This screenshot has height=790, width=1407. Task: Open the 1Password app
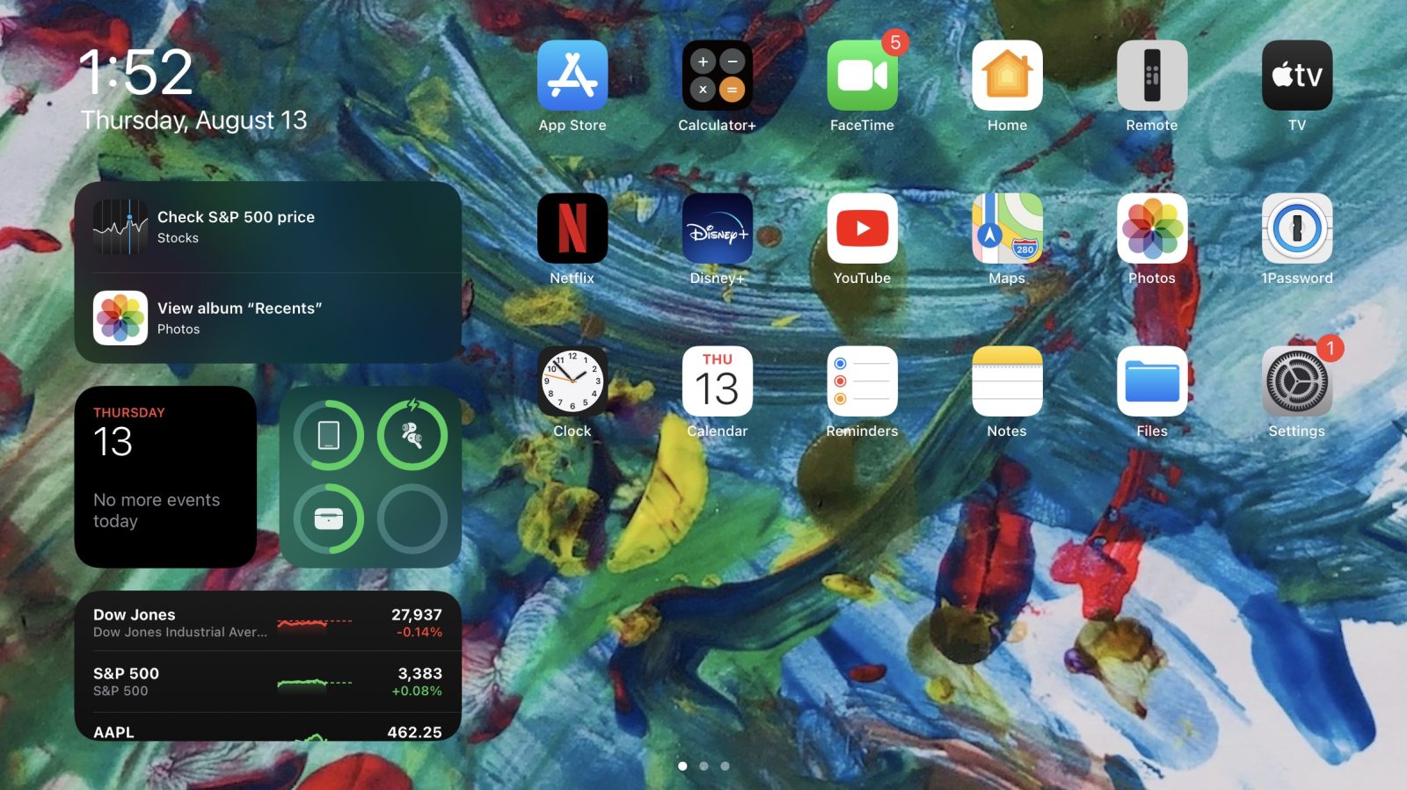1296,228
